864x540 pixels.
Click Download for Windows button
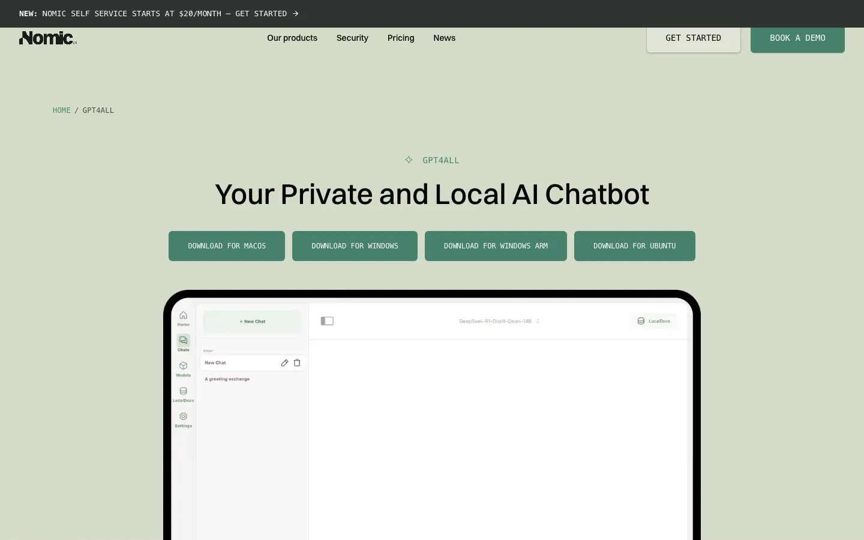click(x=355, y=246)
